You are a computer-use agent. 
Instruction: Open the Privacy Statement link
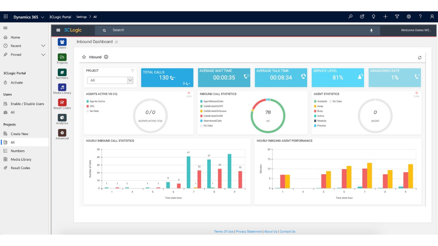click(x=249, y=232)
